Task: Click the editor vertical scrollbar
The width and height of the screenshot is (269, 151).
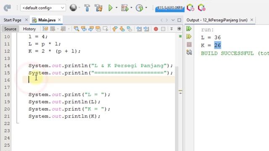Action: [177, 109]
